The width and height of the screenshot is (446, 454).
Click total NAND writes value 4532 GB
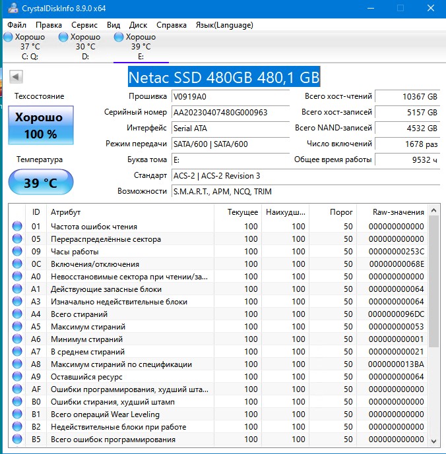pos(407,128)
